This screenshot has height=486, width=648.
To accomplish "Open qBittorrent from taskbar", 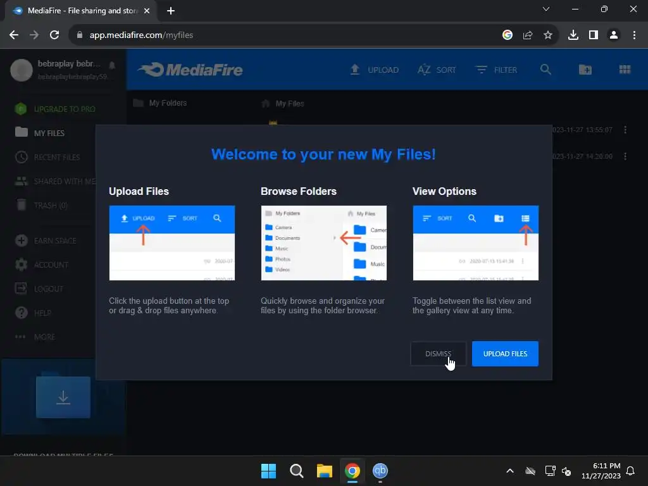I will tap(380, 471).
